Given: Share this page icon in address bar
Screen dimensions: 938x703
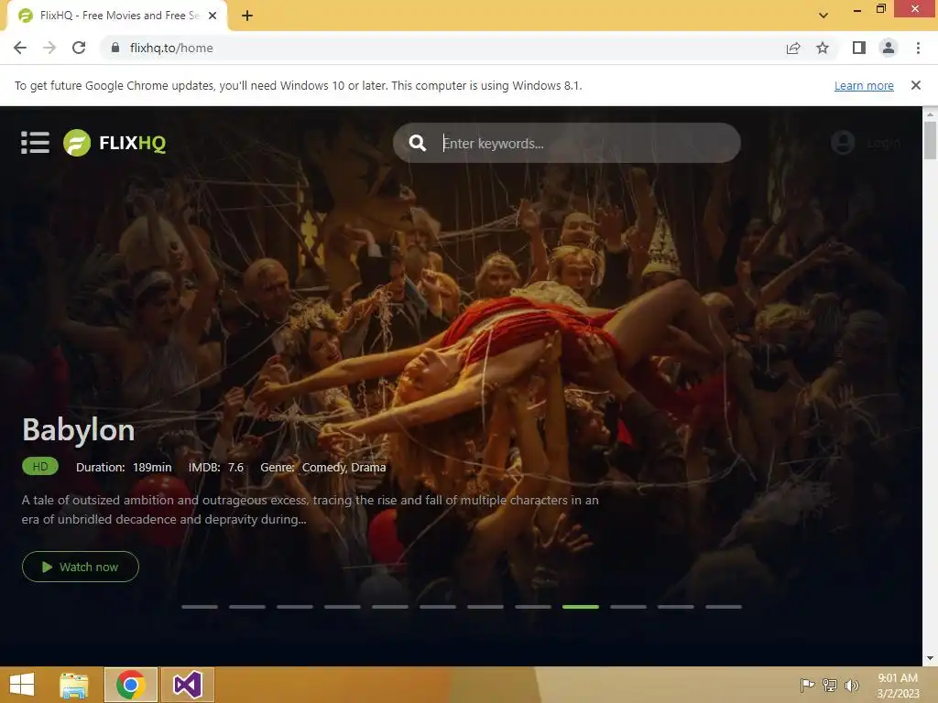Looking at the screenshot, I should click(793, 48).
